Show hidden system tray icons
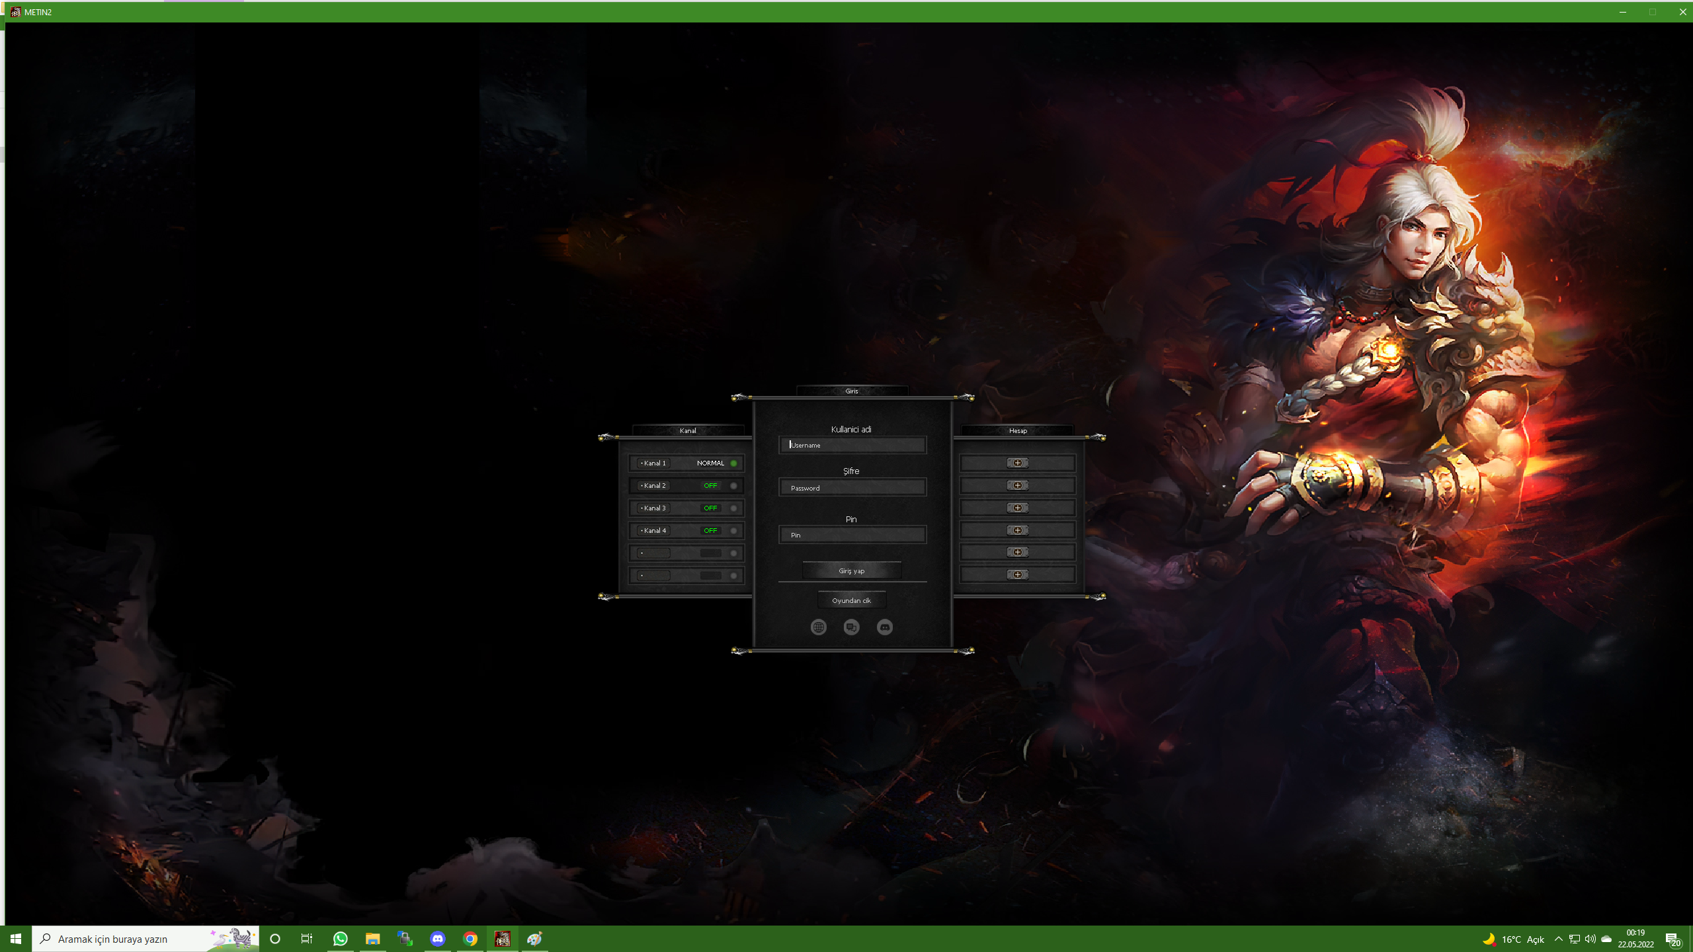 [x=1558, y=939]
